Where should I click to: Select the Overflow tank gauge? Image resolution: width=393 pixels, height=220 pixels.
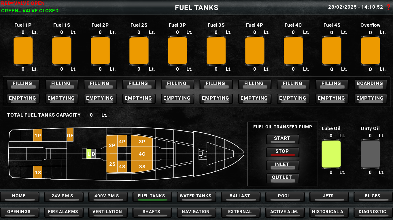click(371, 51)
